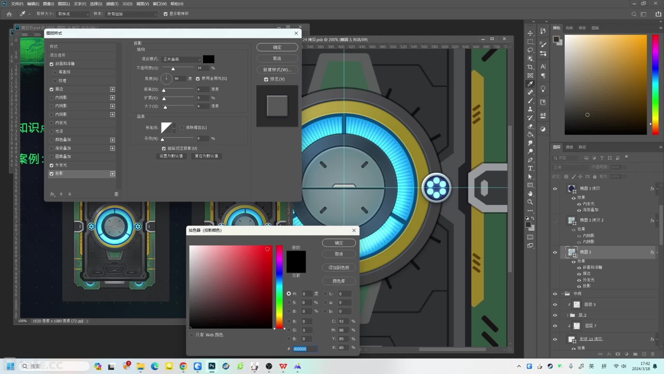Screen dimensions: 664x374
Task: Select the S saturation radio button
Action: 289,303
